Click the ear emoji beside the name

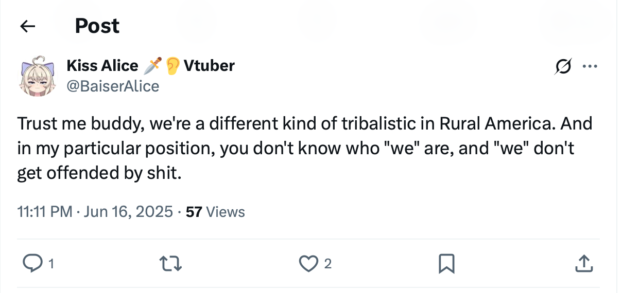tap(173, 66)
